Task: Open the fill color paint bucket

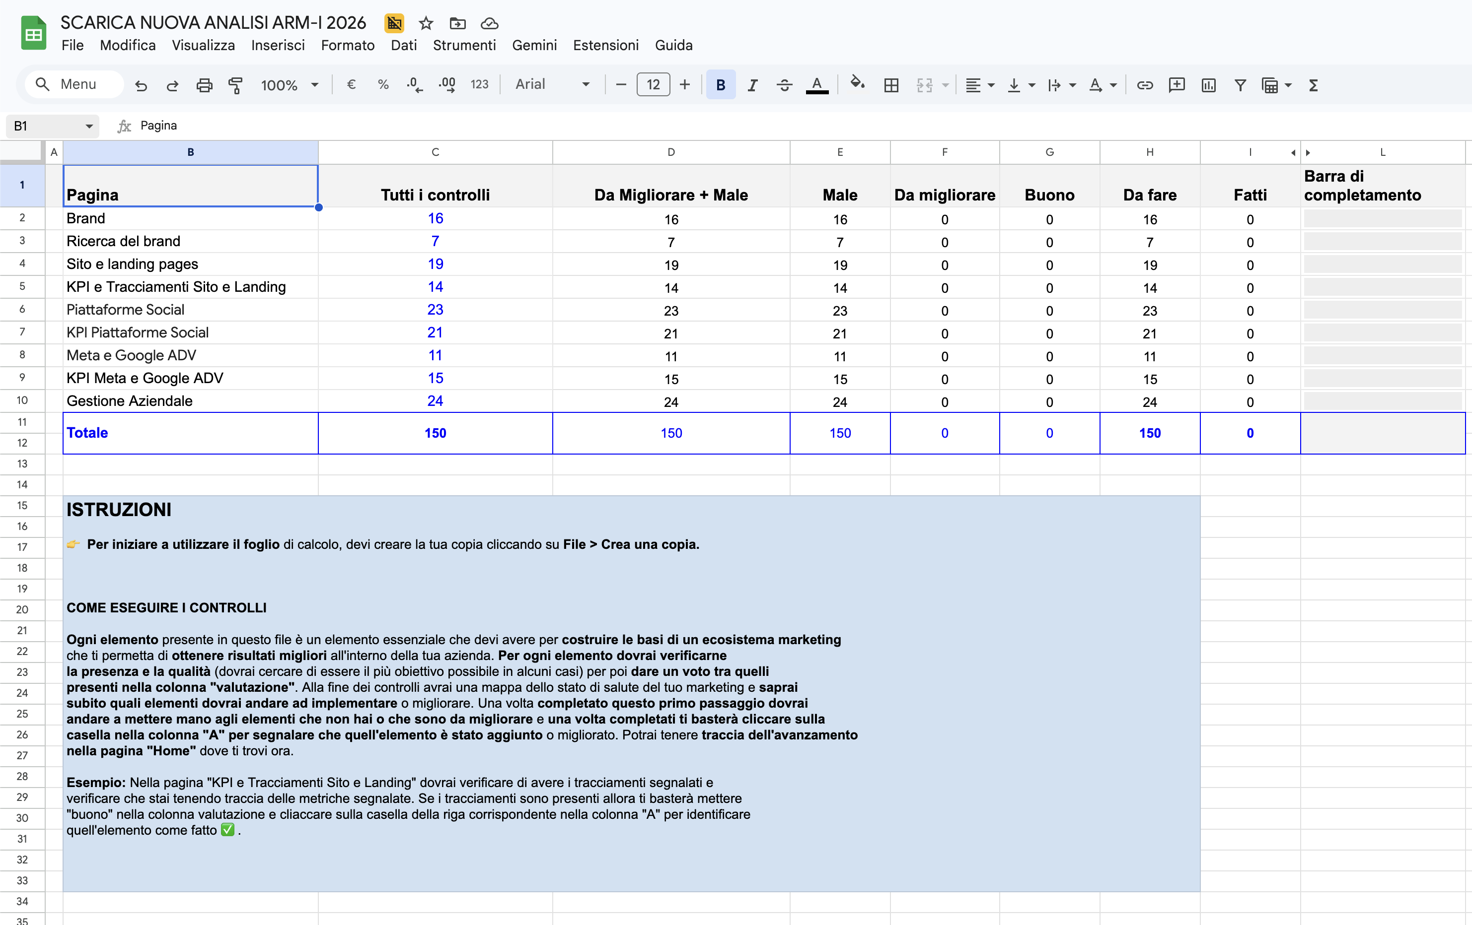Action: point(858,83)
